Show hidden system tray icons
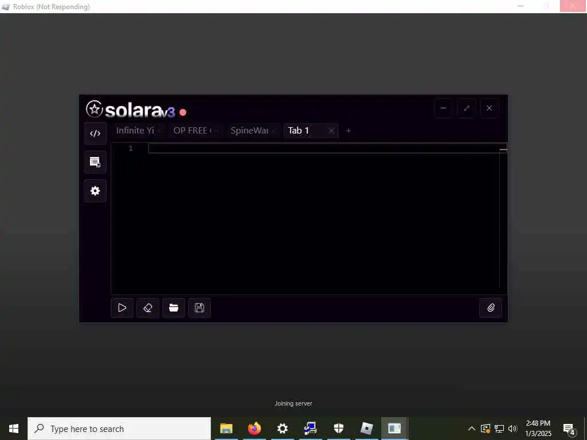The image size is (587, 440). 472,429
